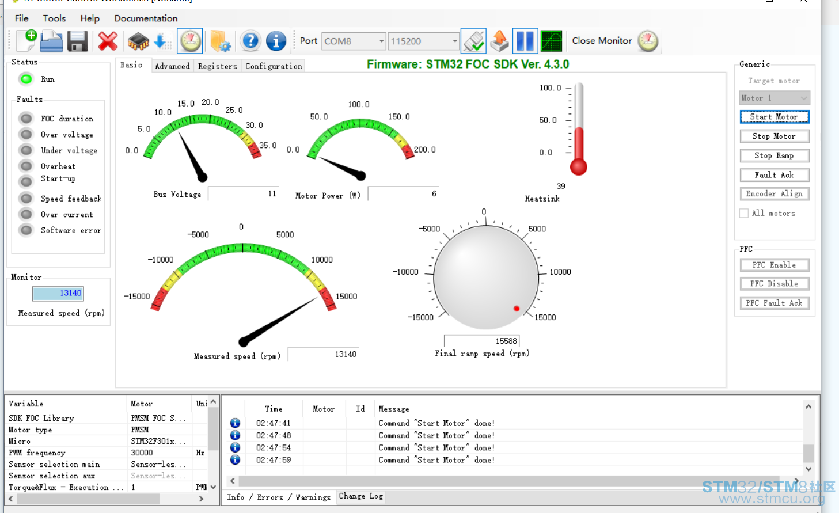This screenshot has width=839, height=513.
Task: Click the connect plug icon
Action: [473, 41]
